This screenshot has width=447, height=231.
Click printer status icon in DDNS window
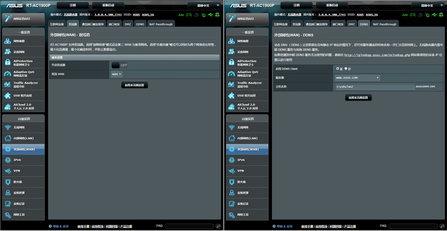[x=441, y=14]
